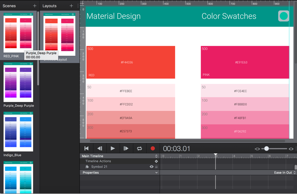
Task: Click the Scenes panel header
Action: coord(9,5)
